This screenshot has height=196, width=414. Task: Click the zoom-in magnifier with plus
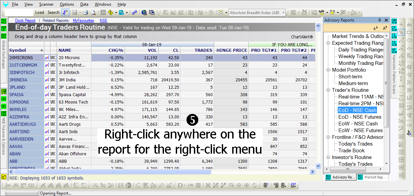pyautogui.click(x=247, y=185)
